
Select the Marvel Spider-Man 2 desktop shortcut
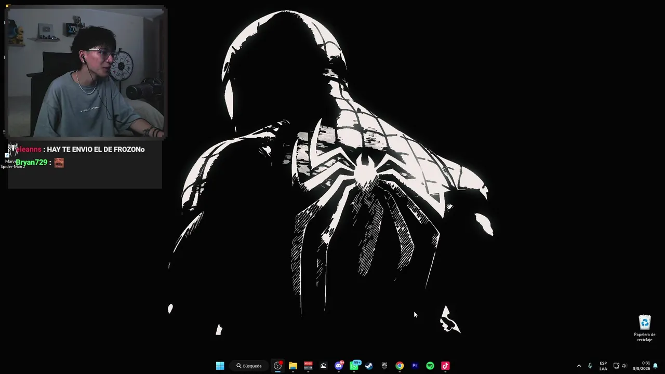pos(12,156)
